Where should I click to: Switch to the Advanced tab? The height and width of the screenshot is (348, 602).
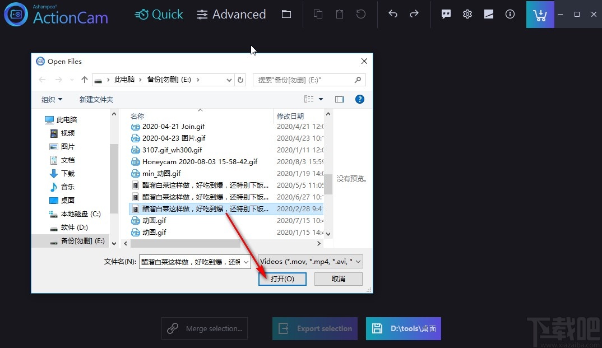coord(231,14)
